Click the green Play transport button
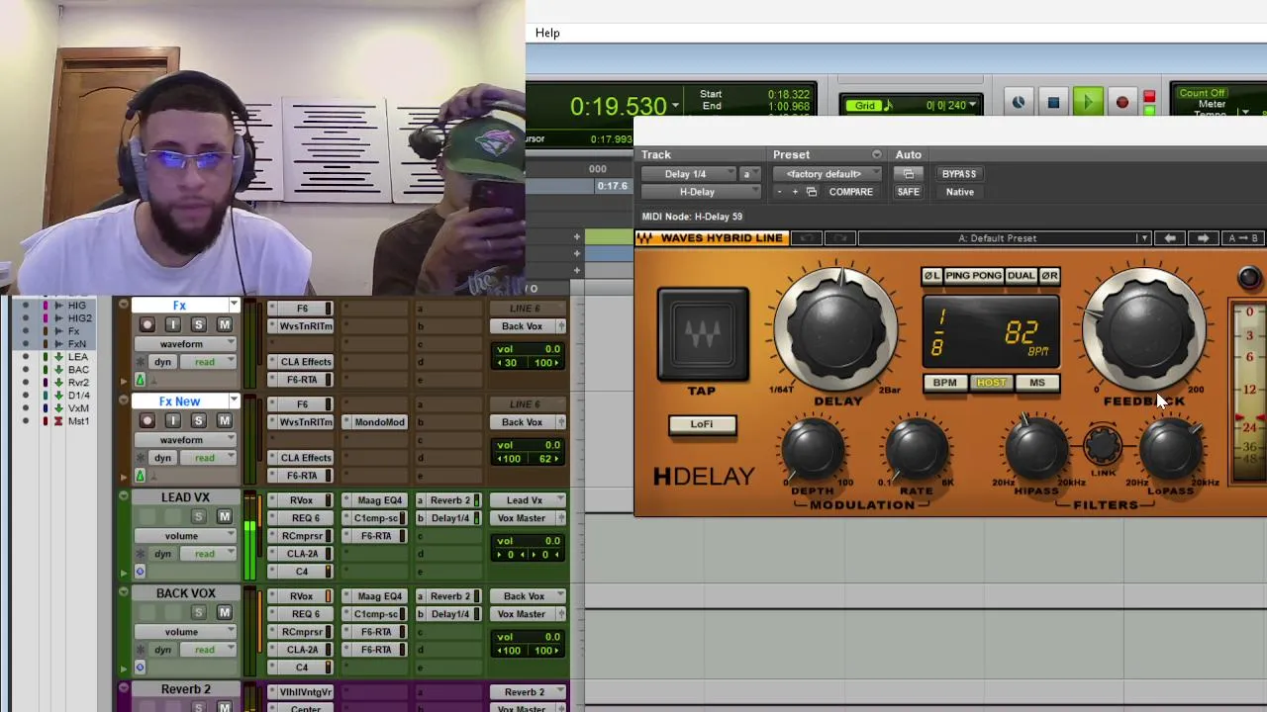Screen dimensions: 1267x712 (x=1087, y=103)
